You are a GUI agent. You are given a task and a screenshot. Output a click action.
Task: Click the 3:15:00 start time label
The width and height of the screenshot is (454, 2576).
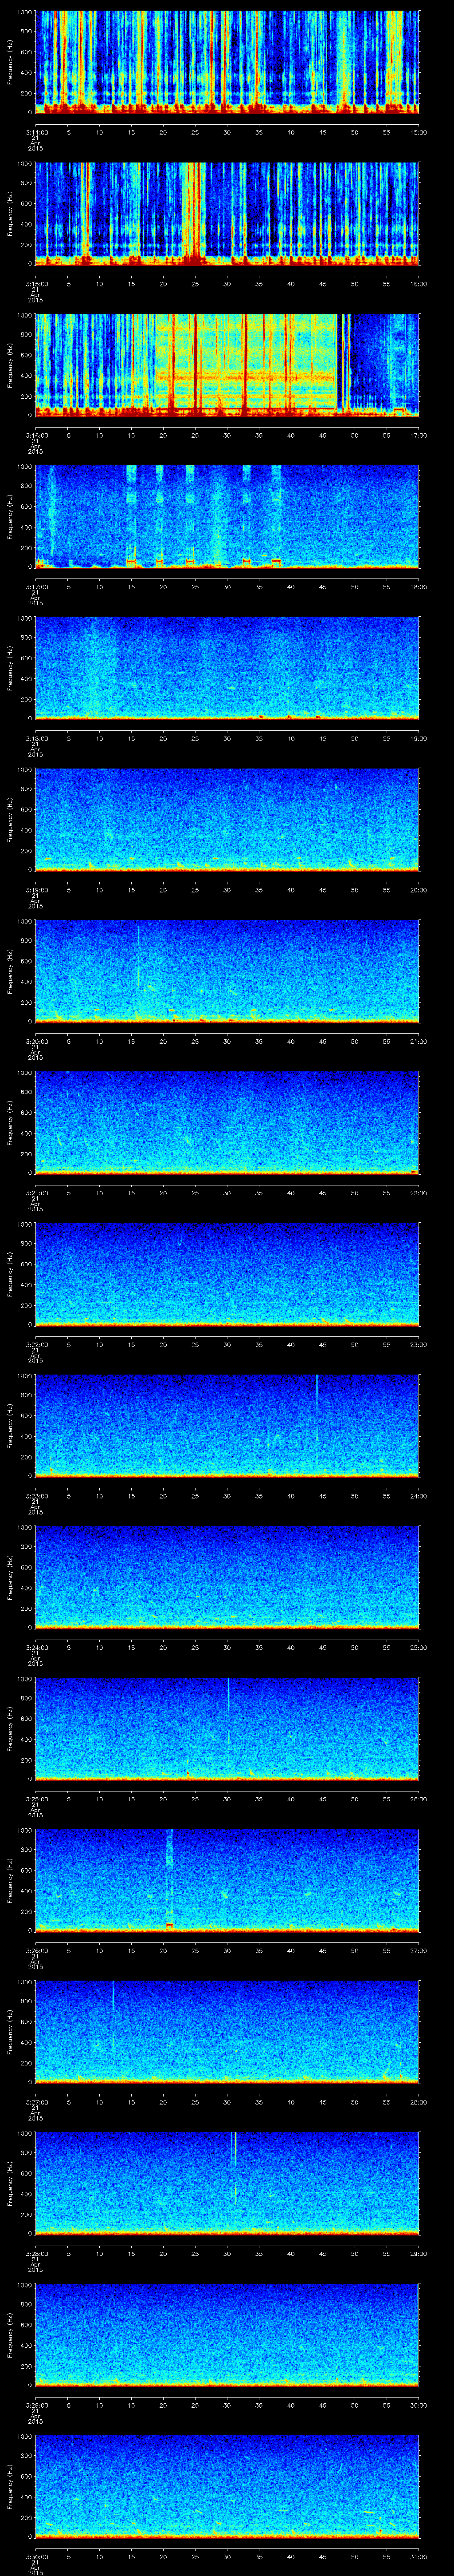tap(36, 284)
